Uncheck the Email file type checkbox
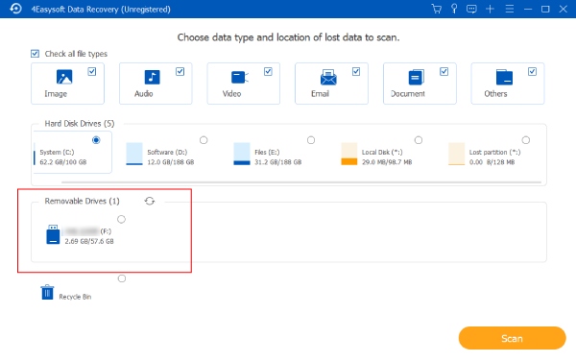This screenshot has height=362, width=576. pyautogui.click(x=356, y=71)
